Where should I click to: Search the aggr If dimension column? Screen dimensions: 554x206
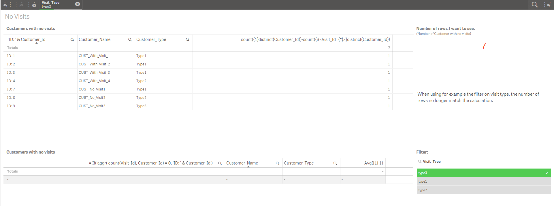pos(220,163)
